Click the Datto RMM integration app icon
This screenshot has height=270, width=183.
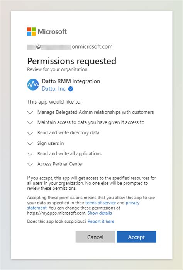pos(33,84)
